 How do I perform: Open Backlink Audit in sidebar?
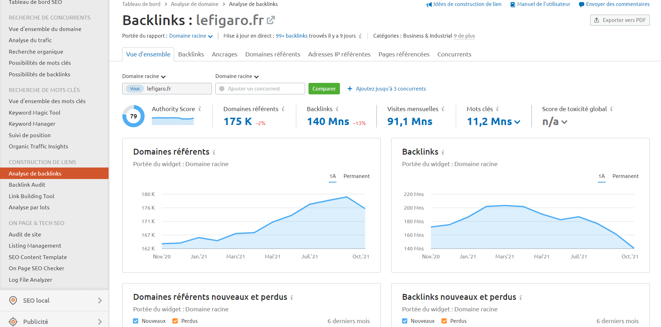(27, 185)
